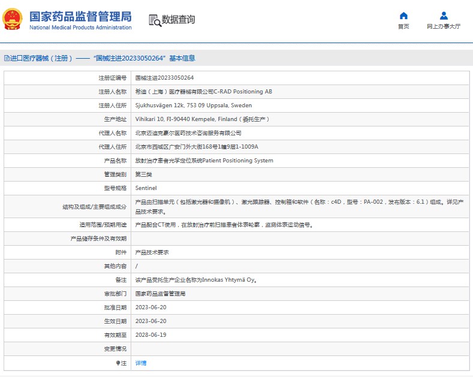The width and height of the screenshot is (473, 377).
Task: Open the 首页 link label
Action: 403,26
